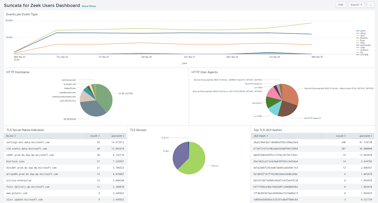Sort the tls.sni column
This screenshot has height=203, width=378.
tap(43, 136)
